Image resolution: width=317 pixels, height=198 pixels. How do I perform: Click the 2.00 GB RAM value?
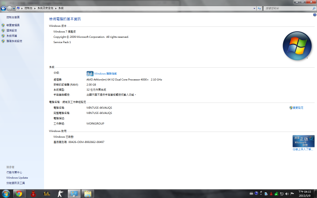[x=91, y=84]
